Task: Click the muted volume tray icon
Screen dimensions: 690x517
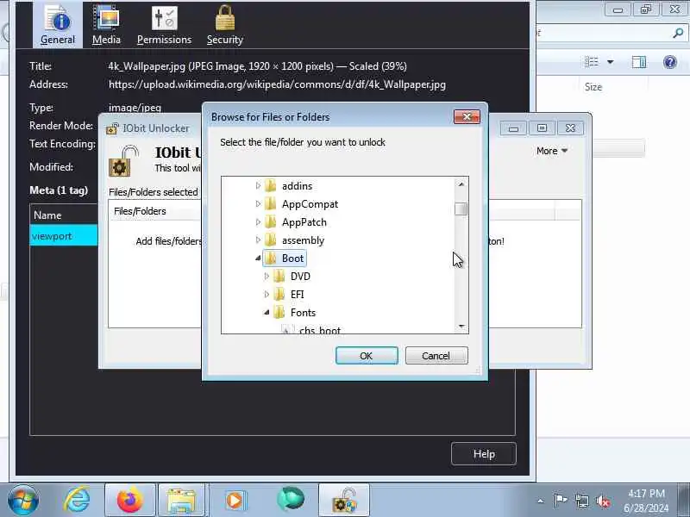Action: click(603, 501)
